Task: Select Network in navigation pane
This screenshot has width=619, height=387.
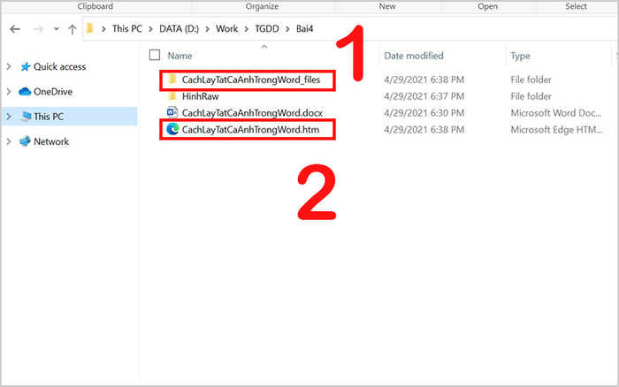Action: point(51,141)
